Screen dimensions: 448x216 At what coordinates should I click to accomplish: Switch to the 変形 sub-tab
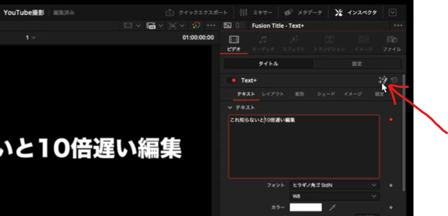(299, 94)
